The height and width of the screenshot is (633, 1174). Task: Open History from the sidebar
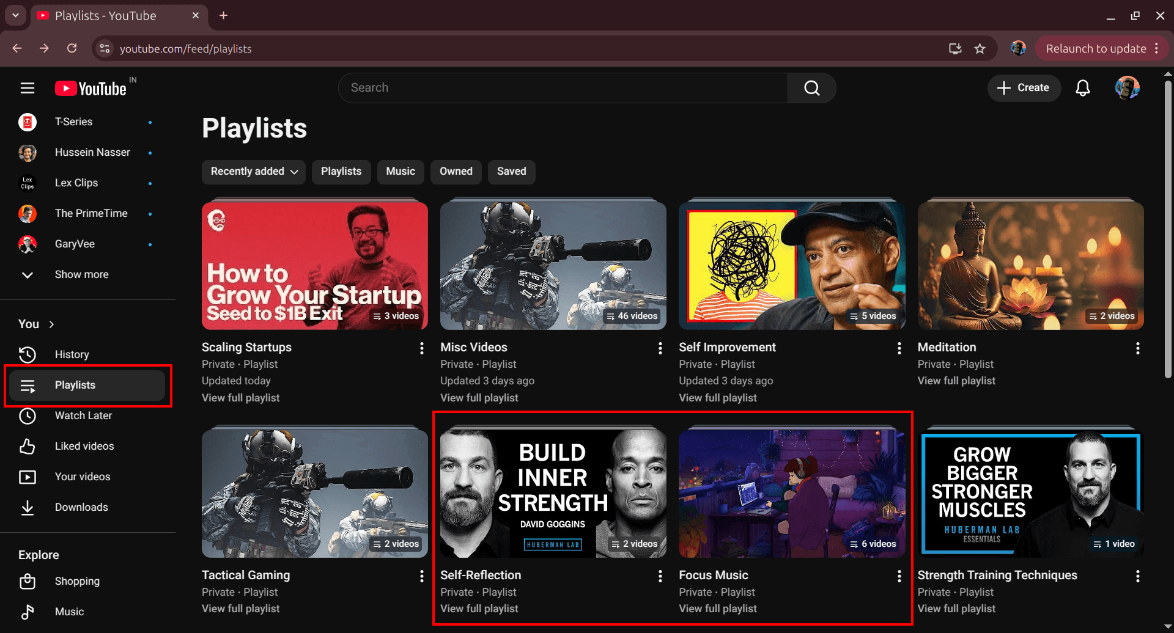[72, 354]
